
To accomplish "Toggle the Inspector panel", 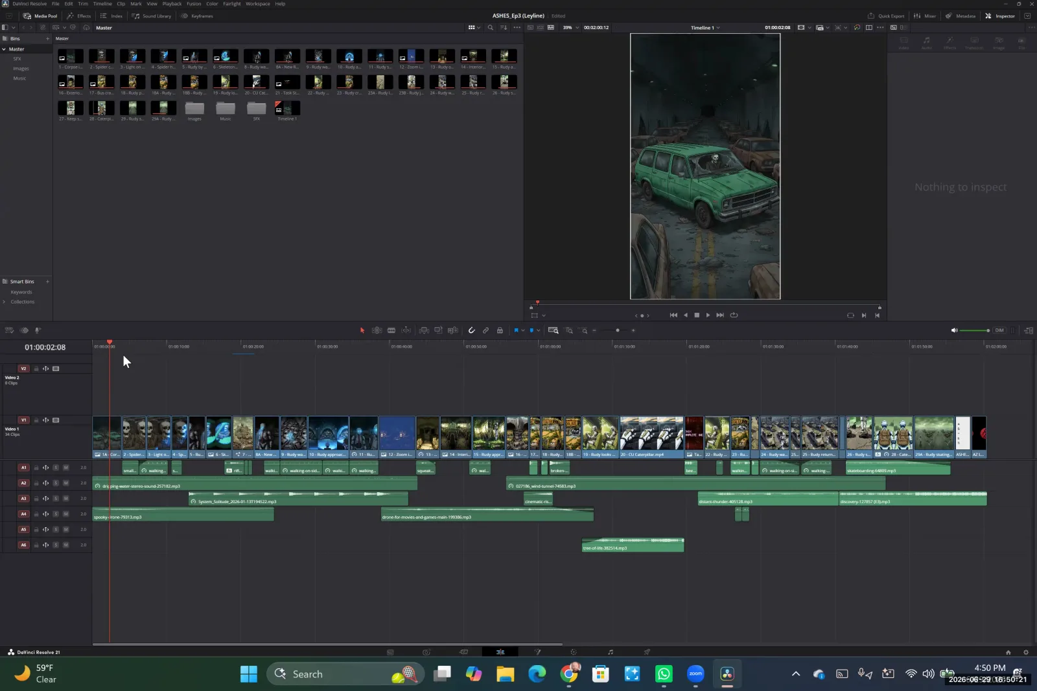I will (x=1000, y=16).
